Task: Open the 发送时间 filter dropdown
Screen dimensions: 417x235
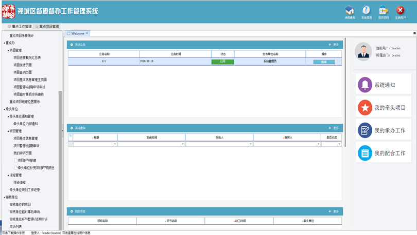Action: pos(183,144)
